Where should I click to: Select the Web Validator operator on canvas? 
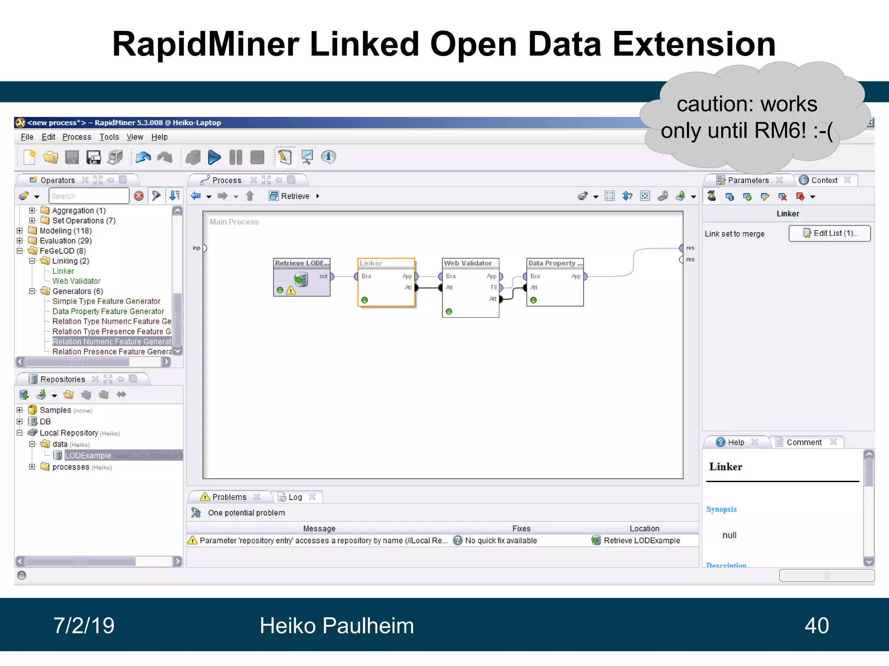click(471, 288)
